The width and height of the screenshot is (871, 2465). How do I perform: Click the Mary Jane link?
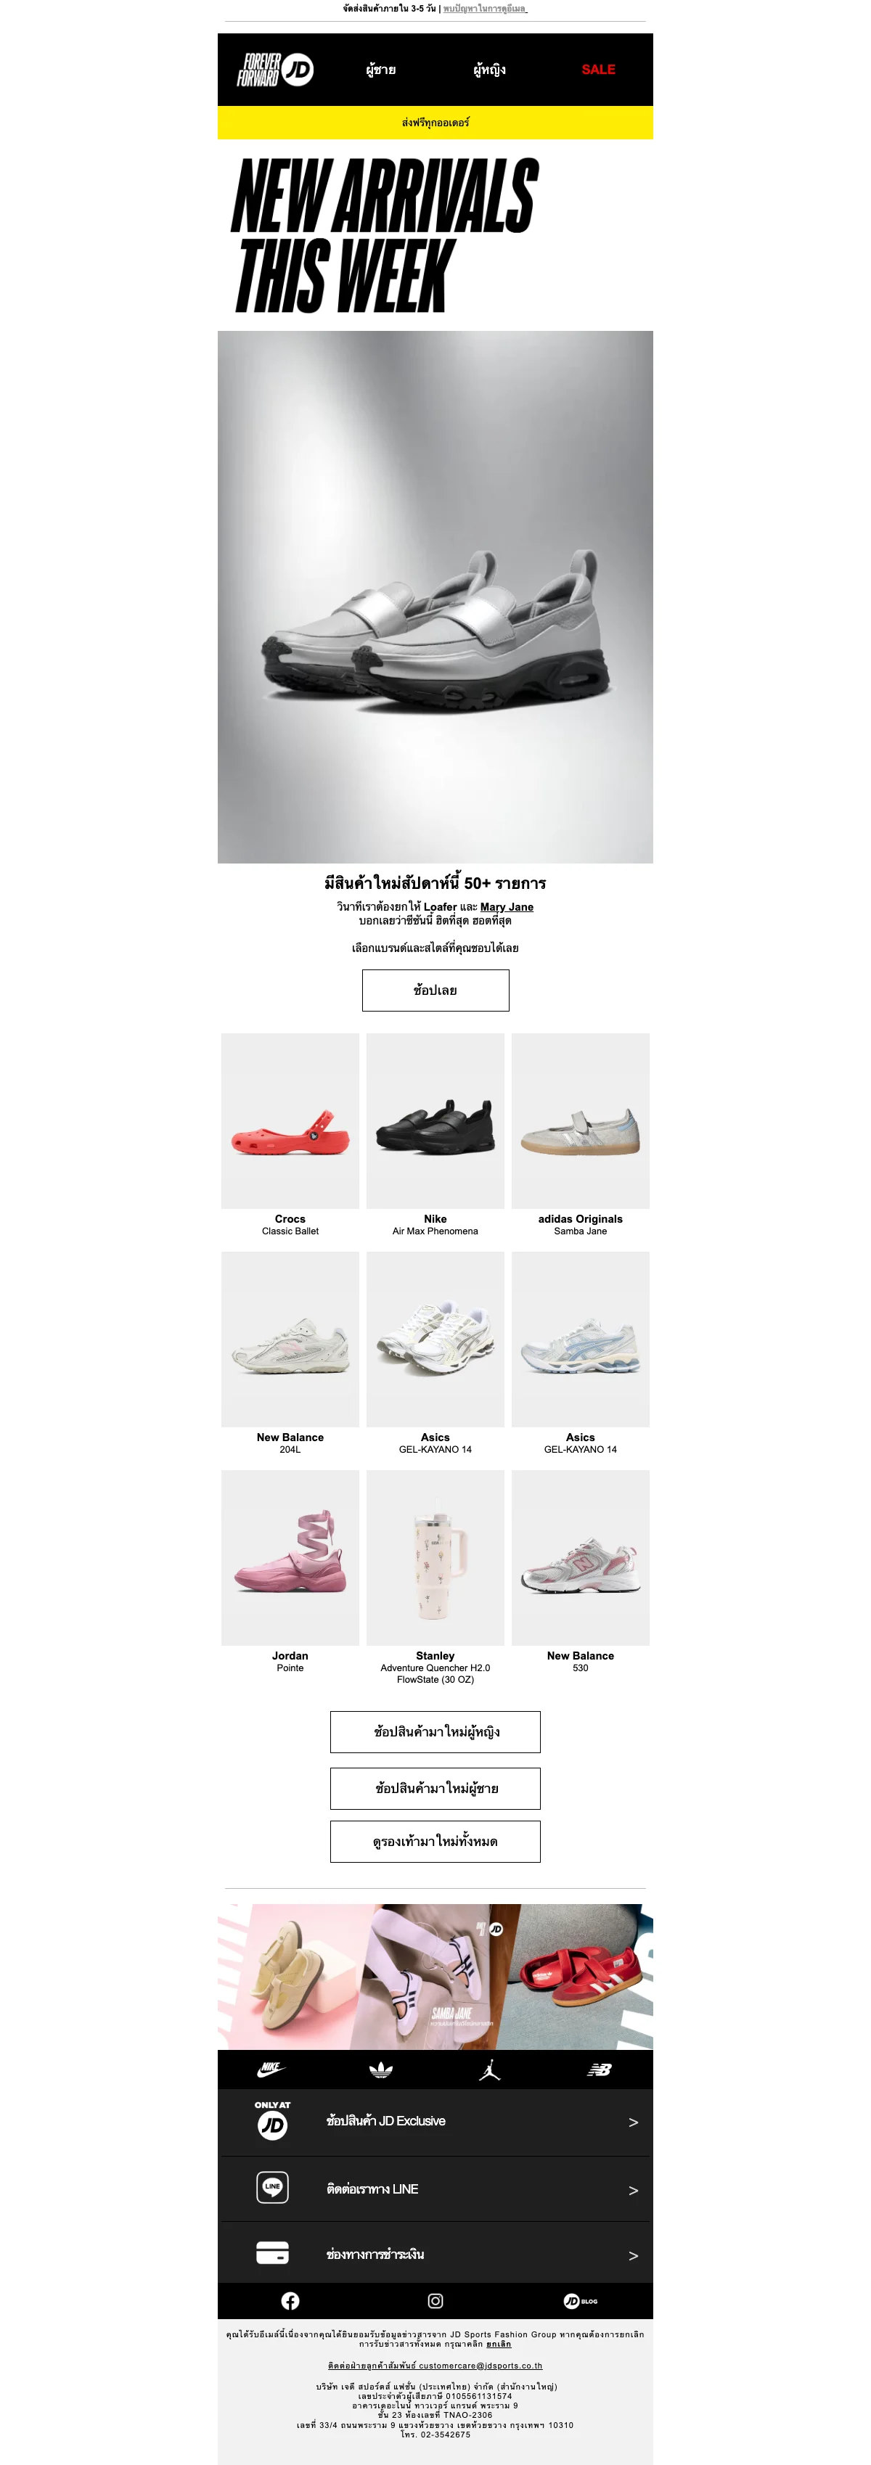coord(507,907)
